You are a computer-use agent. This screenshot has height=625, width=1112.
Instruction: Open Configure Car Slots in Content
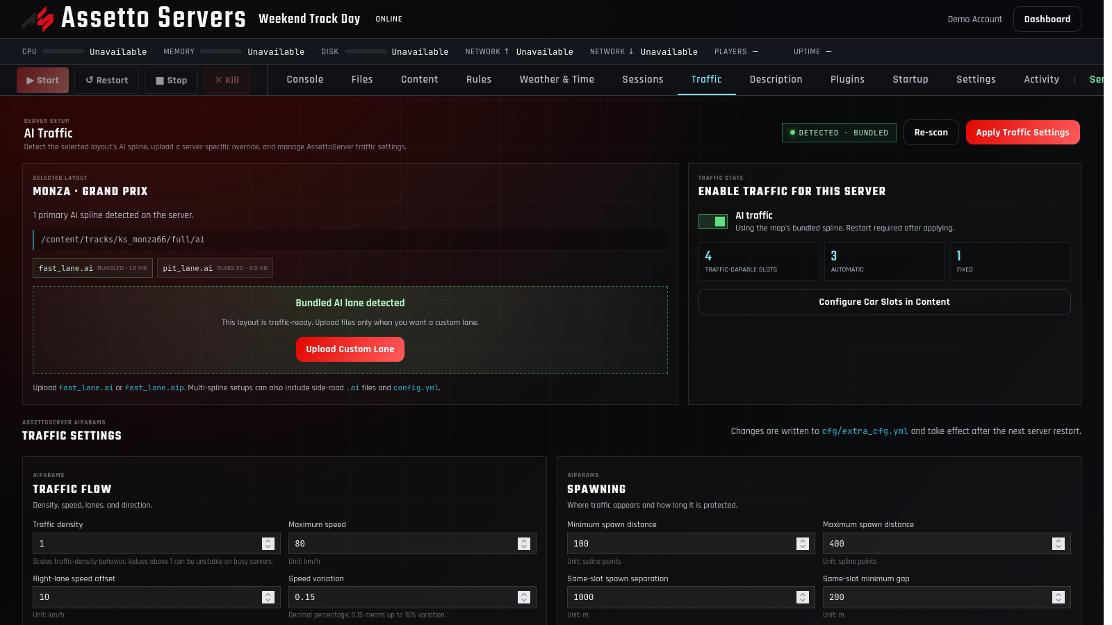(x=885, y=302)
